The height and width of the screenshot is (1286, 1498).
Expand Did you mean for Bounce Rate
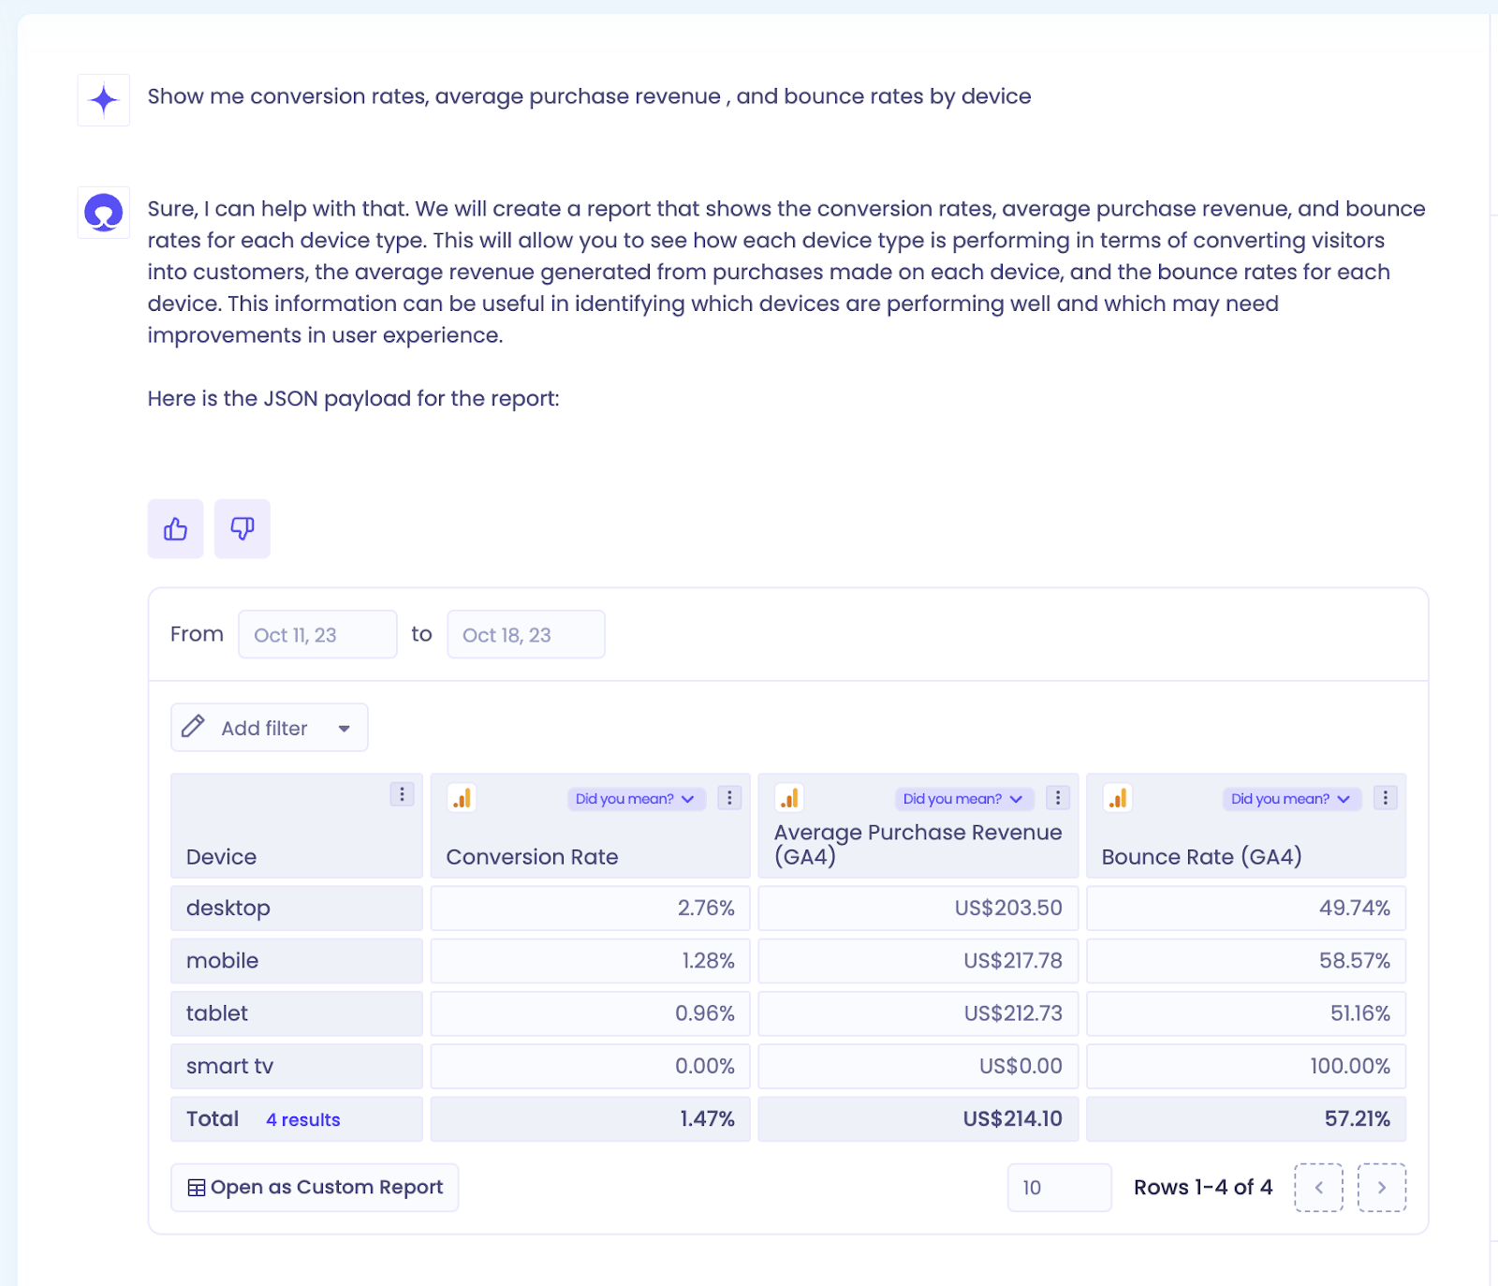pyautogui.click(x=1291, y=799)
